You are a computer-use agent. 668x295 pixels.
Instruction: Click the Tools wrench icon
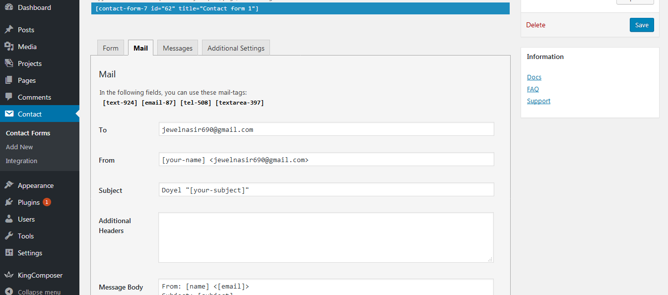point(9,236)
